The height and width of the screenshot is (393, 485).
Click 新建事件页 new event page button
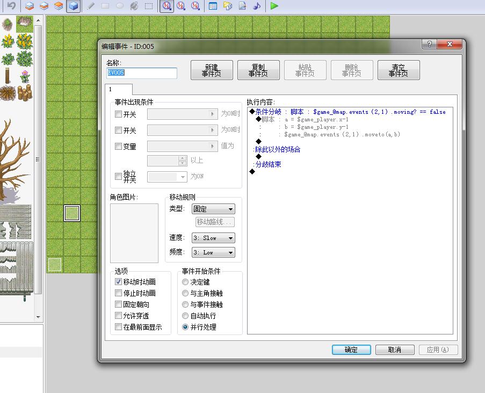(212, 70)
